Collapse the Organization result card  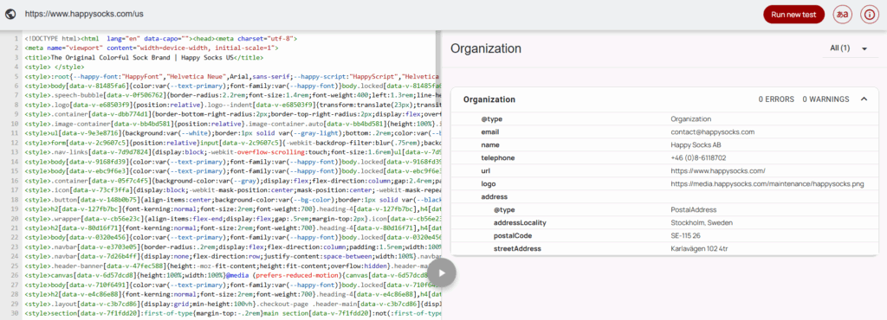click(864, 99)
